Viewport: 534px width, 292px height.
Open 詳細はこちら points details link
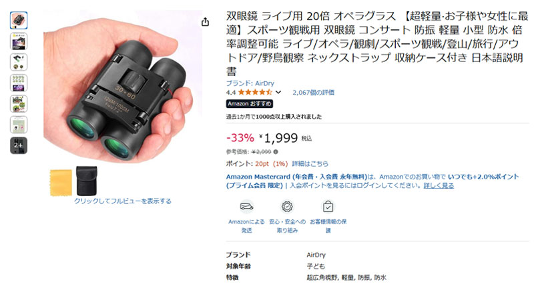(310, 163)
